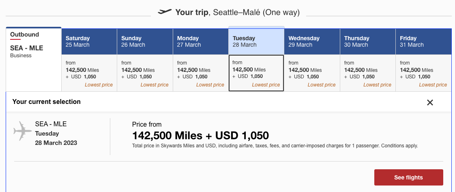455x192 pixels.
Task: Choose the Sunday 26 March date header
Action: 145,41
